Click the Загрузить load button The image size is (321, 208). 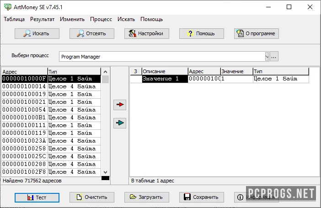147,197
